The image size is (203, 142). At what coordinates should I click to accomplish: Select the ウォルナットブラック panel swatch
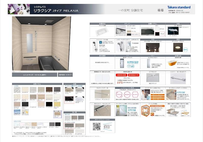pyautogui.click(x=25, y=104)
